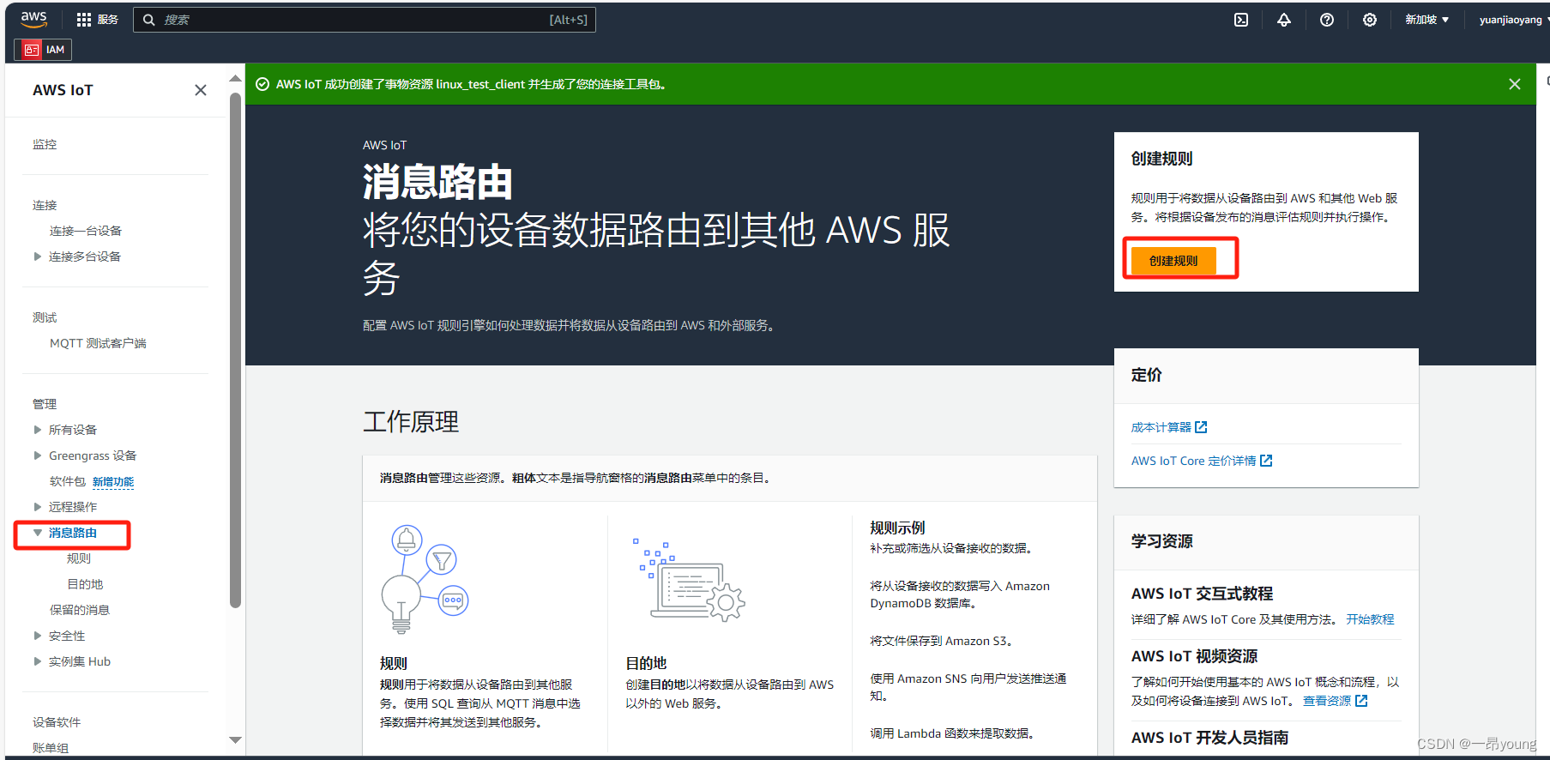The height and width of the screenshot is (760, 1550).
Task: Click the 测试 section heading
Action: click(45, 317)
